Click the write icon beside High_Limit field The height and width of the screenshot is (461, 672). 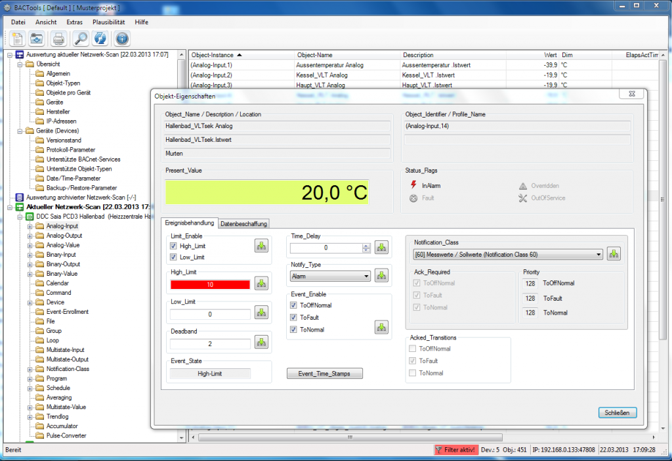pyautogui.click(x=261, y=284)
